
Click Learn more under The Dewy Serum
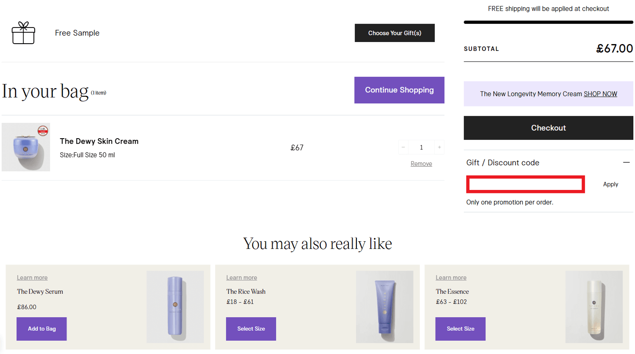[32, 277]
